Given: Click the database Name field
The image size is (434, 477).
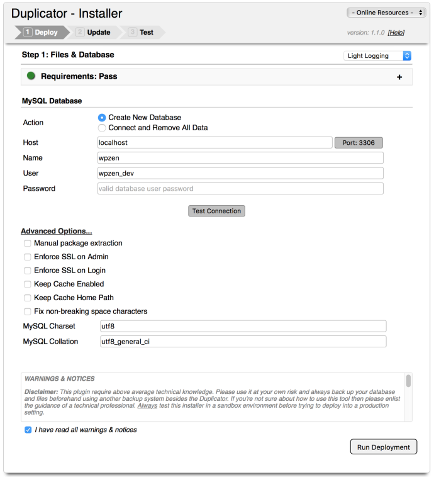Looking at the screenshot, I should (240, 158).
